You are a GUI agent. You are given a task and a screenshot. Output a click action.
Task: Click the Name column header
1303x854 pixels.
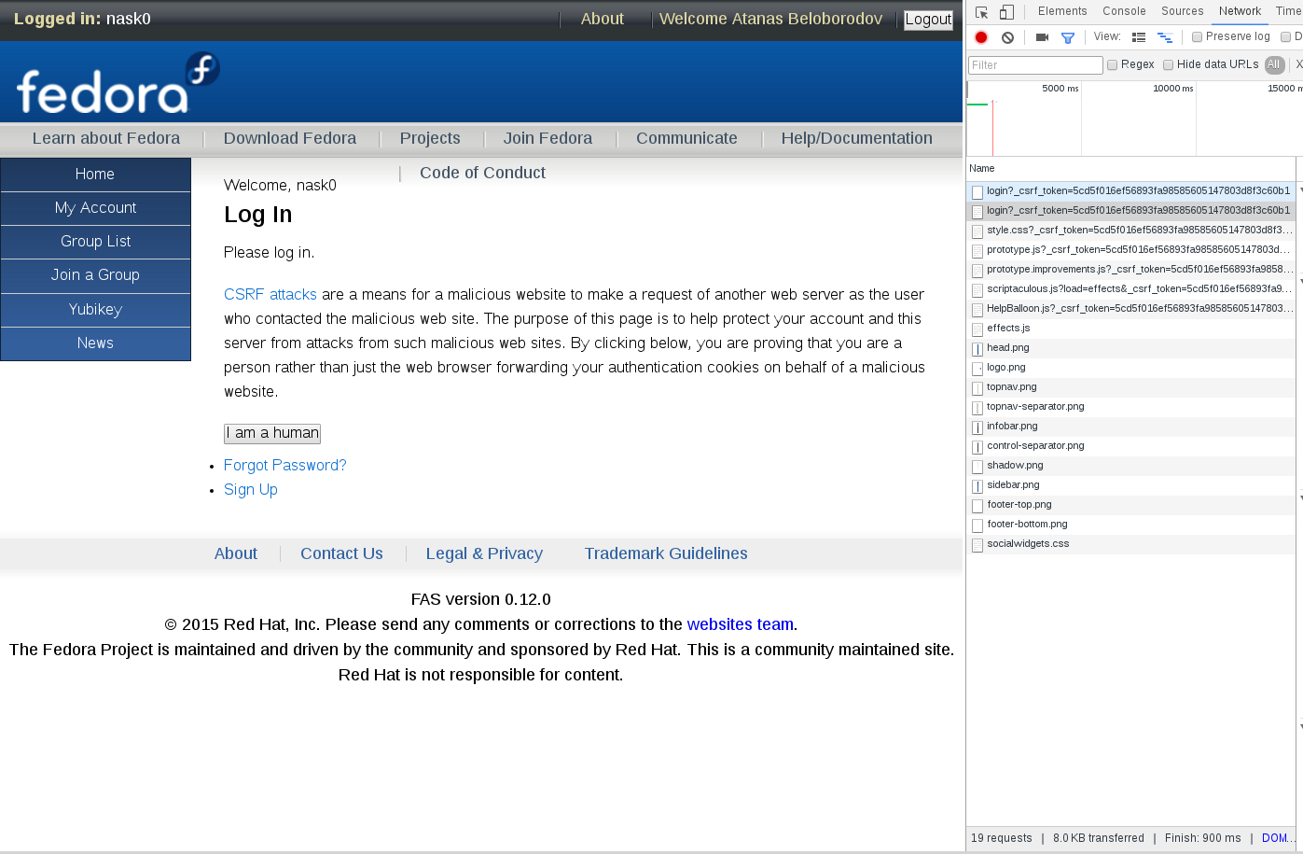(1131, 169)
